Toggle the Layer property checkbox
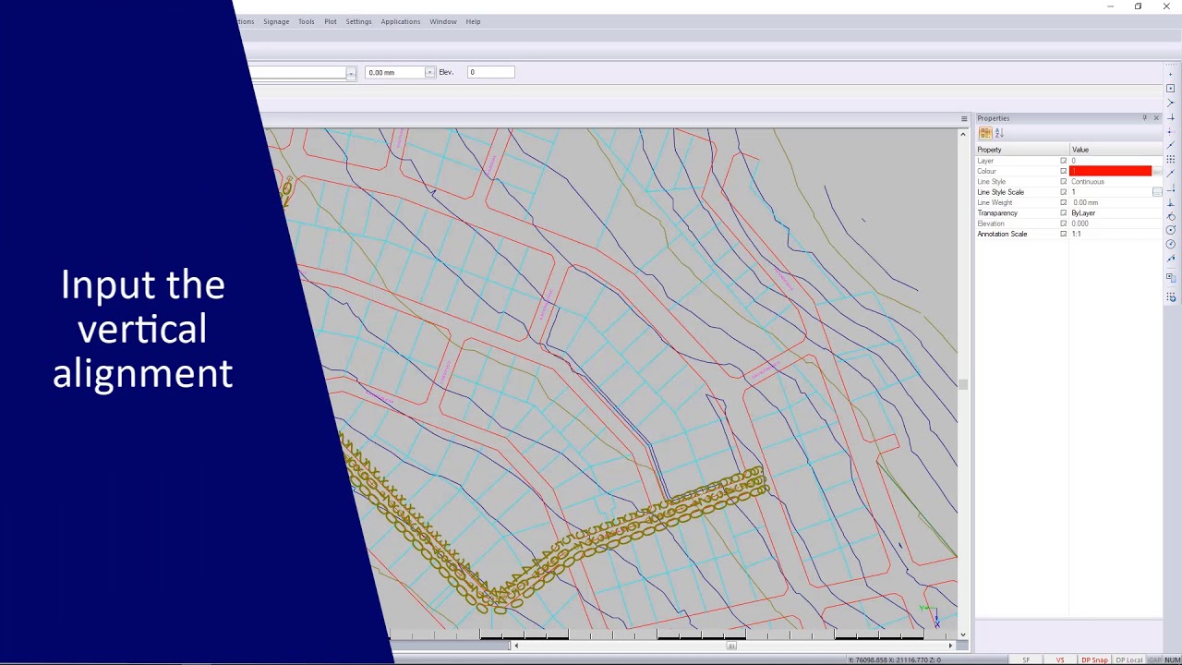This screenshot has height=665, width=1182. (x=1063, y=161)
